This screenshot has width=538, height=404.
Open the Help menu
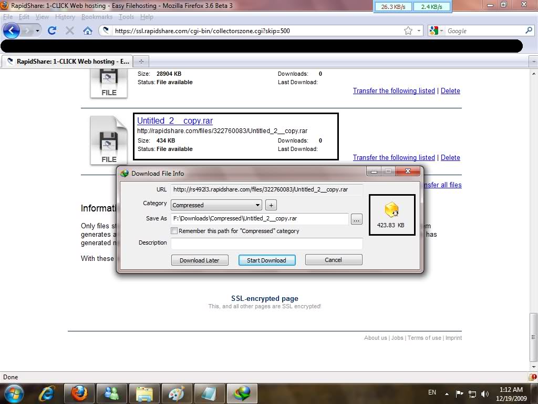(147, 17)
